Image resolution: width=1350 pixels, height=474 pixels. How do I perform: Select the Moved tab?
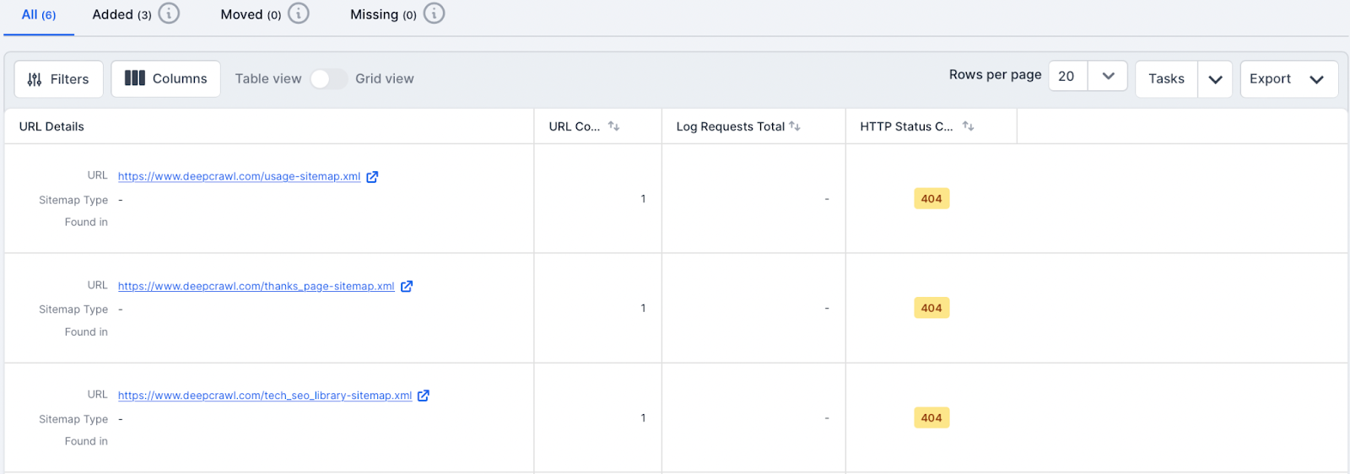pos(250,14)
